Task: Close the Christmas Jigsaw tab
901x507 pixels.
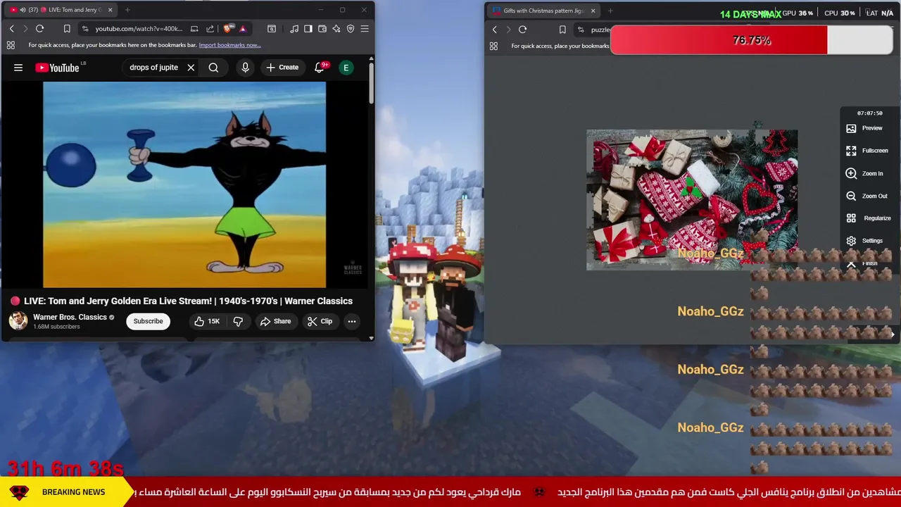Action: coord(593,11)
